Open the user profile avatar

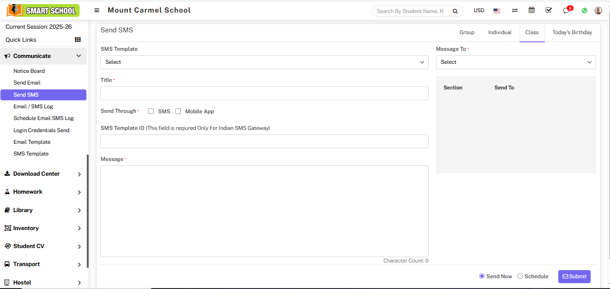[x=598, y=10]
